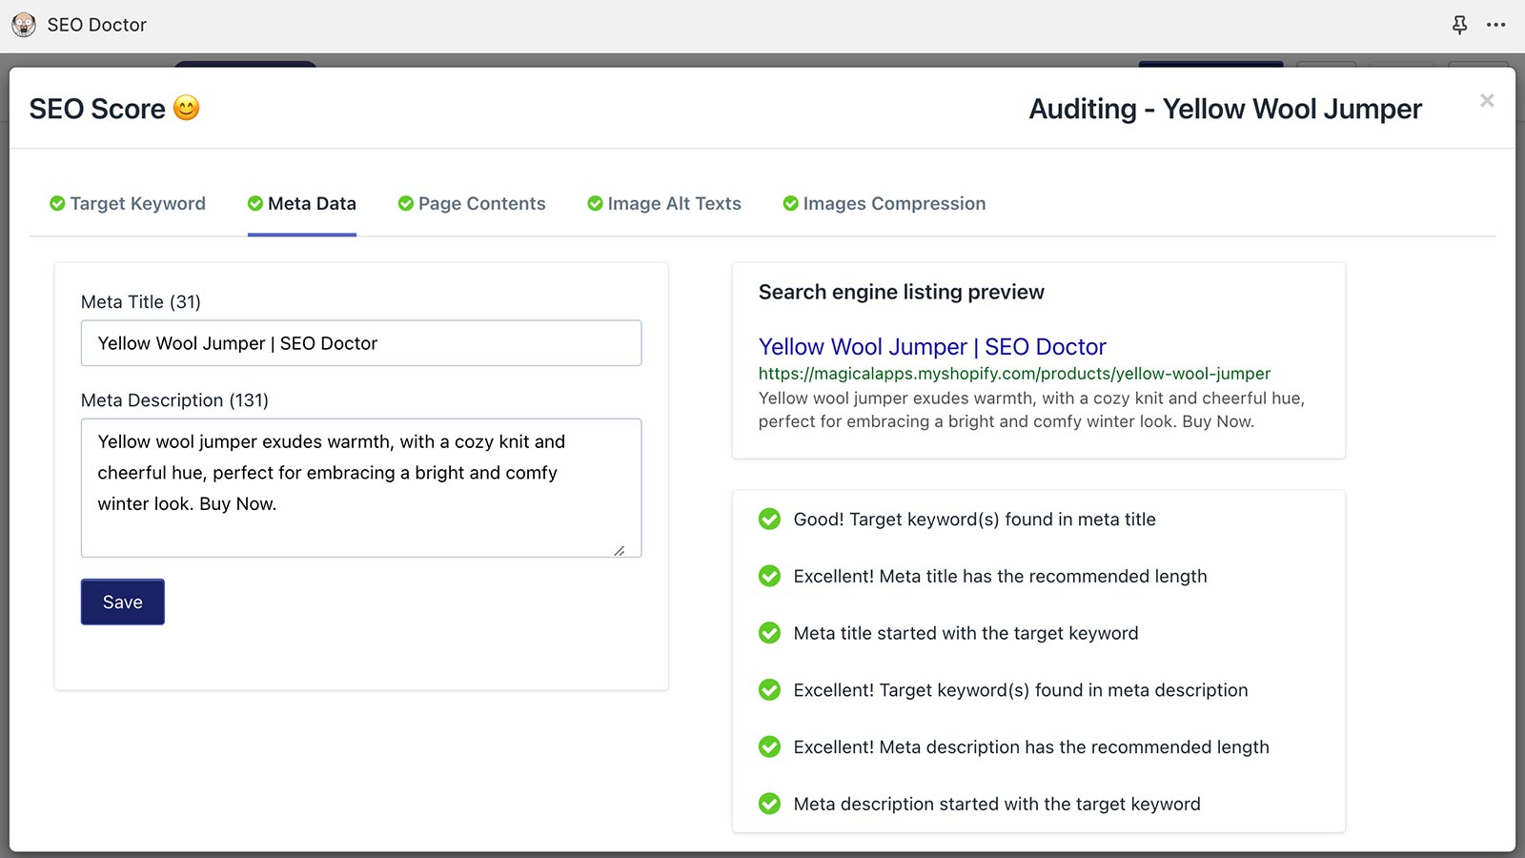Click the check icon next to meta title keyword result
1525x858 pixels.
769,520
